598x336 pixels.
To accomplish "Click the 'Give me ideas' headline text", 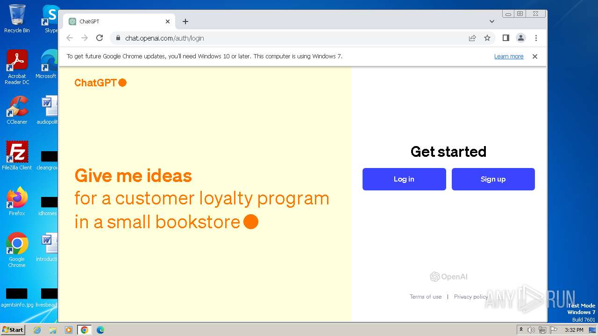I will [133, 176].
